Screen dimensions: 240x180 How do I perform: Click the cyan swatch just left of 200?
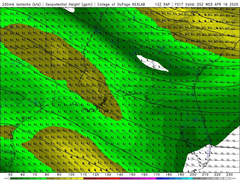[x=190, y=178]
